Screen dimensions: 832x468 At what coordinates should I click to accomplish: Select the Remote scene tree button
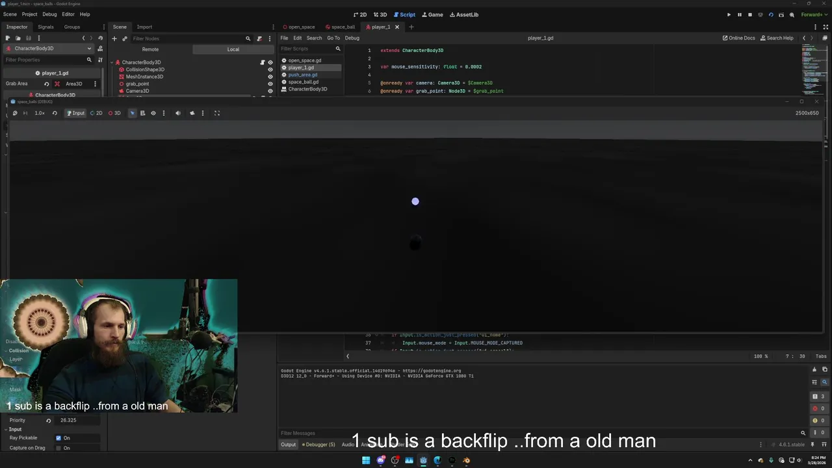tap(150, 49)
